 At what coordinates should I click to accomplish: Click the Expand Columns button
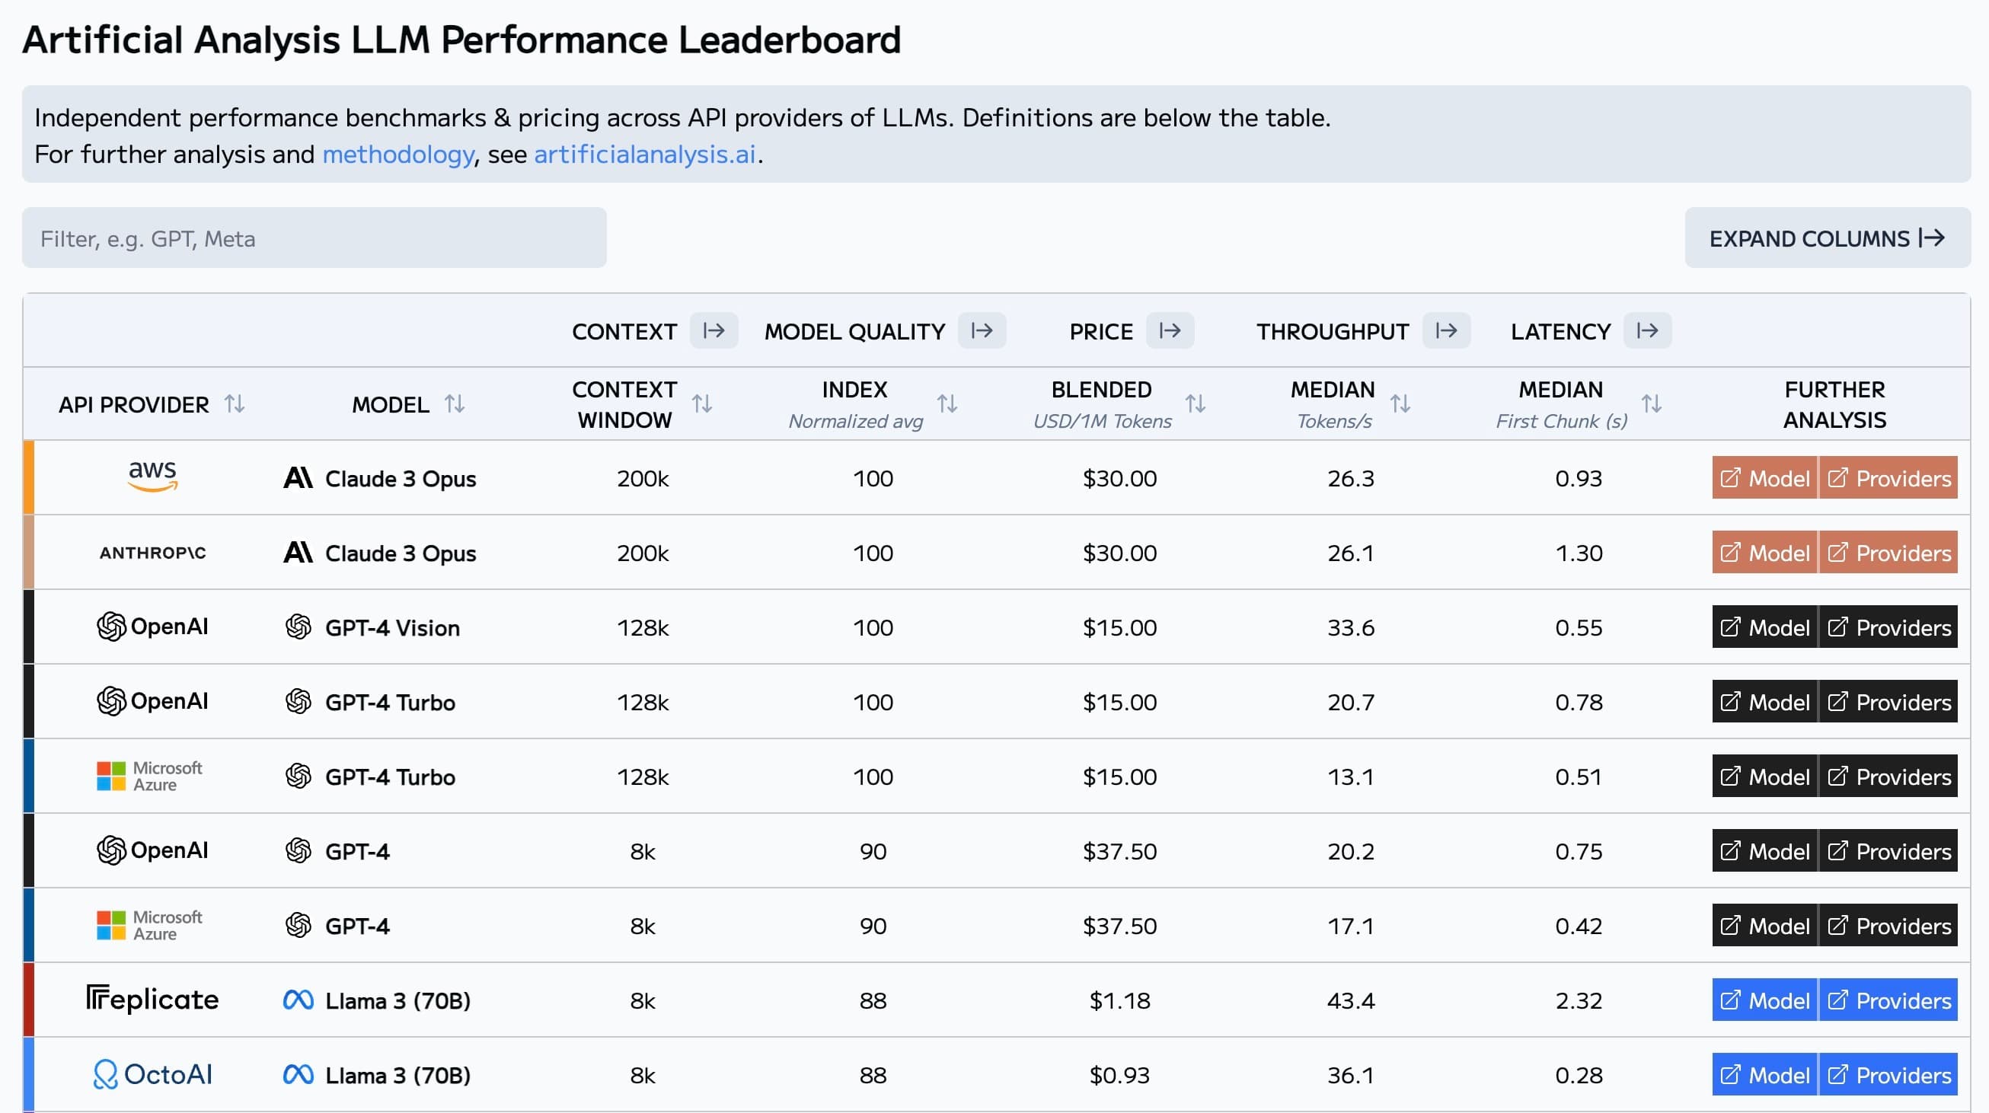[1828, 238]
